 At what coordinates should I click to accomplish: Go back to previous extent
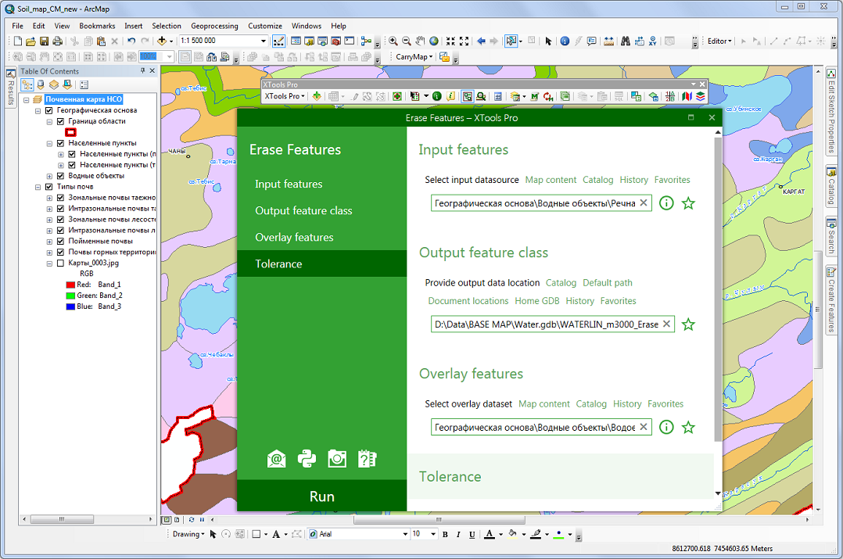pos(481,41)
